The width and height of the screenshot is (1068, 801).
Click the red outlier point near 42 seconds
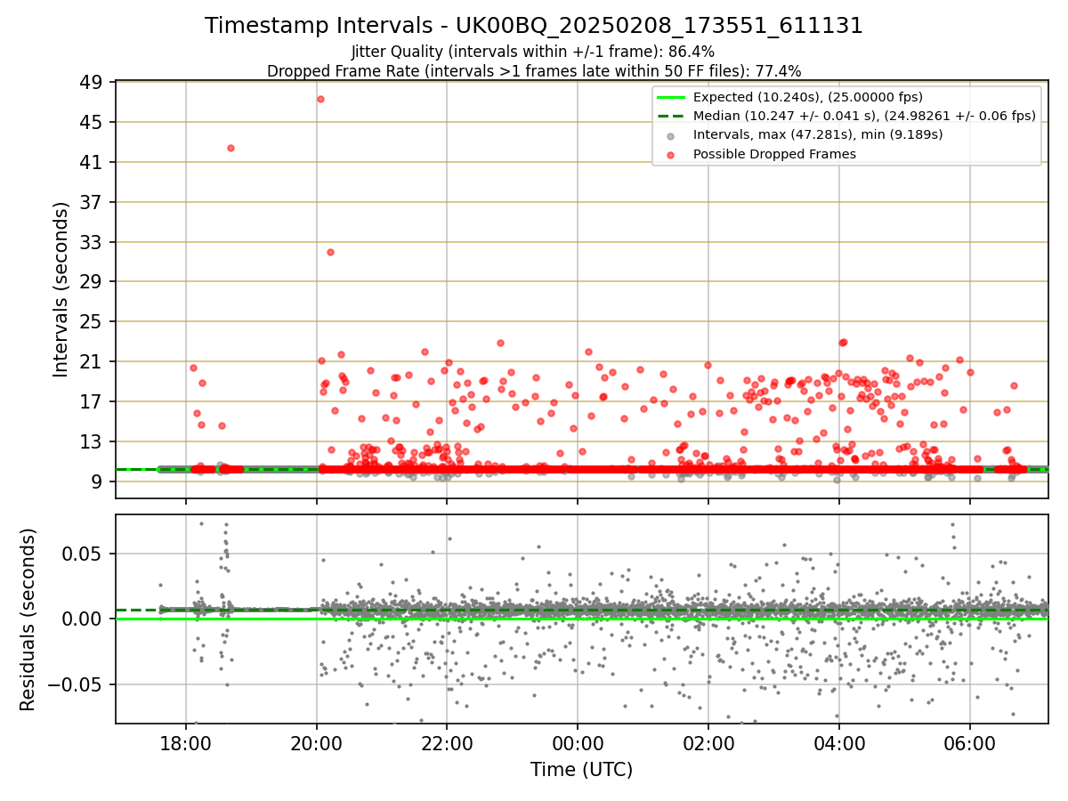(231, 148)
